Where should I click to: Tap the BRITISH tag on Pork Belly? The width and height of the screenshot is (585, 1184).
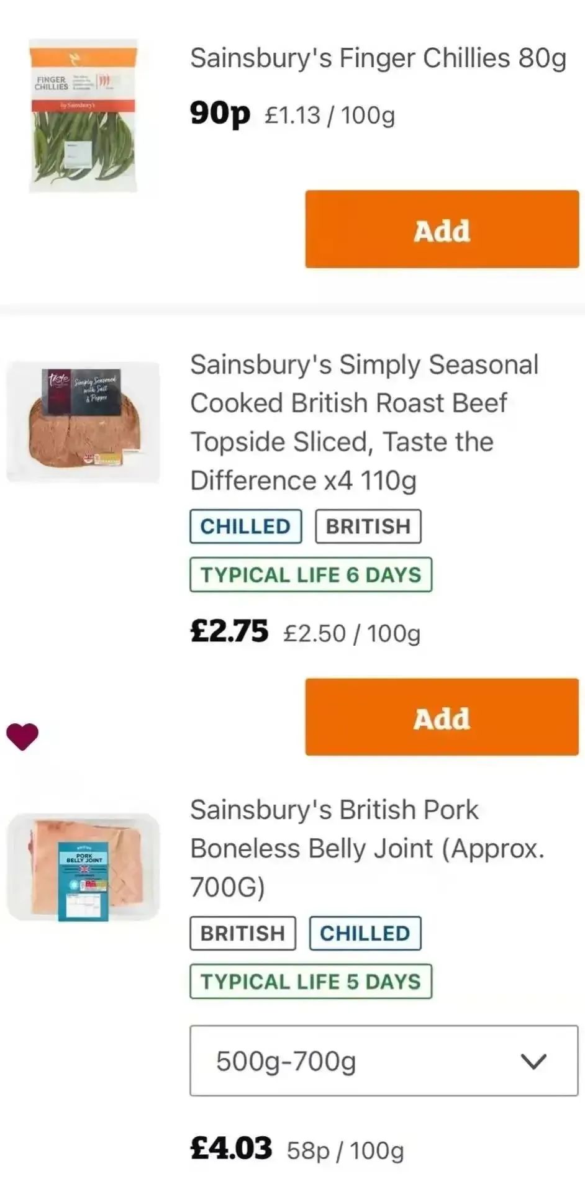tap(243, 933)
